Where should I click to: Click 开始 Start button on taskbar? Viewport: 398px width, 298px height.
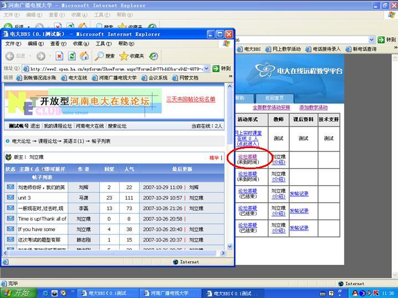click(x=18, y=293)
